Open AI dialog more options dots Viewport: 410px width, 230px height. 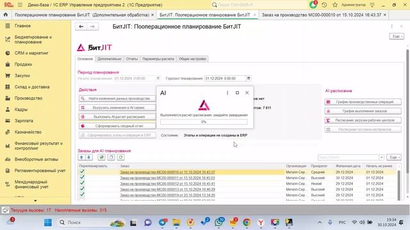click(227, 93)
